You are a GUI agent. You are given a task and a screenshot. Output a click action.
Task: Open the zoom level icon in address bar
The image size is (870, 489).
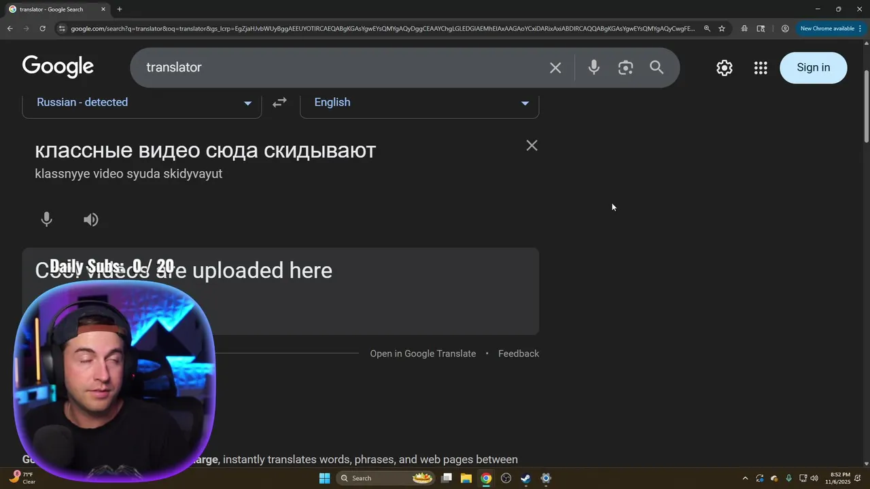coord(707,29)
